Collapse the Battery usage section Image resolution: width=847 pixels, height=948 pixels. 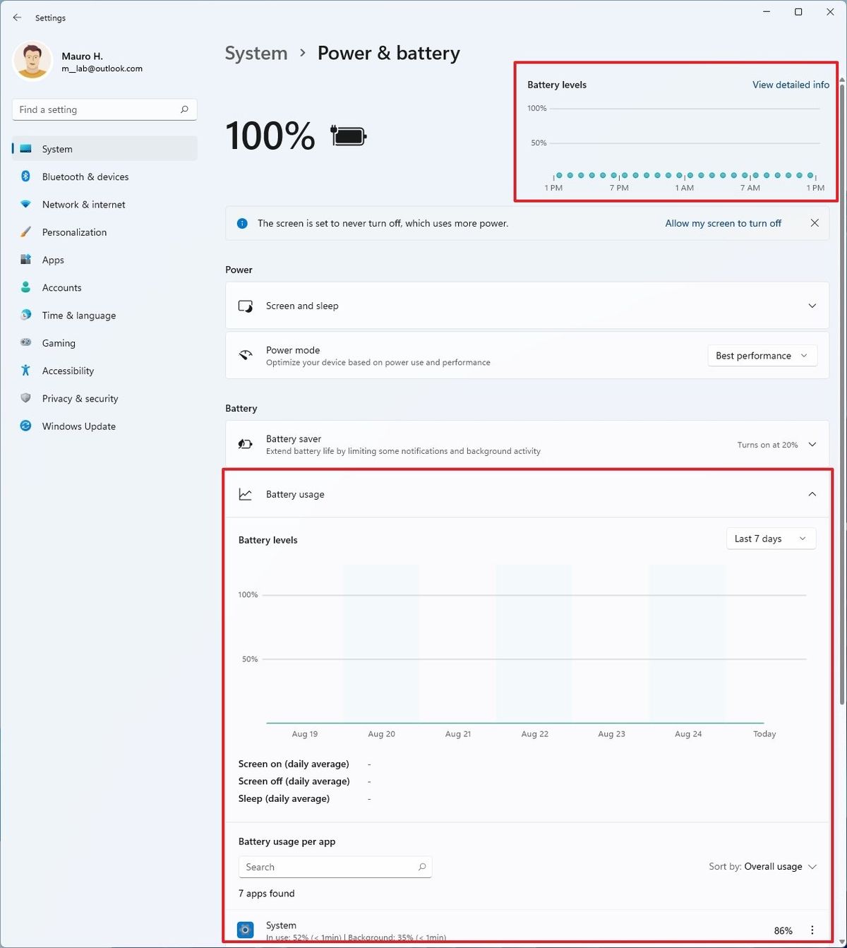(x=812, y=494)
